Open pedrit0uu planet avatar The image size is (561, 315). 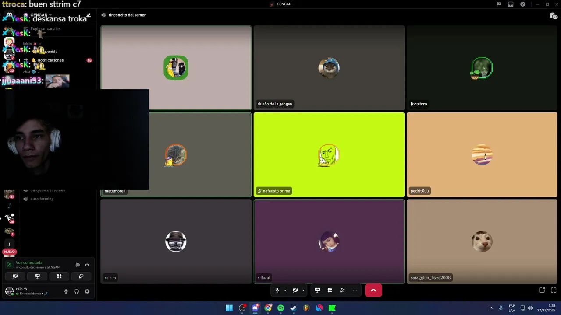click(x=482, y=154)
